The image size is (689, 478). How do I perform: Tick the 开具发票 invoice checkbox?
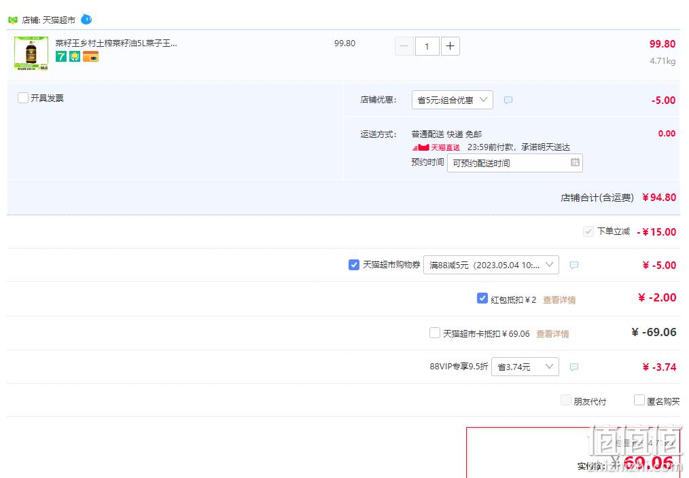point(23,98)
